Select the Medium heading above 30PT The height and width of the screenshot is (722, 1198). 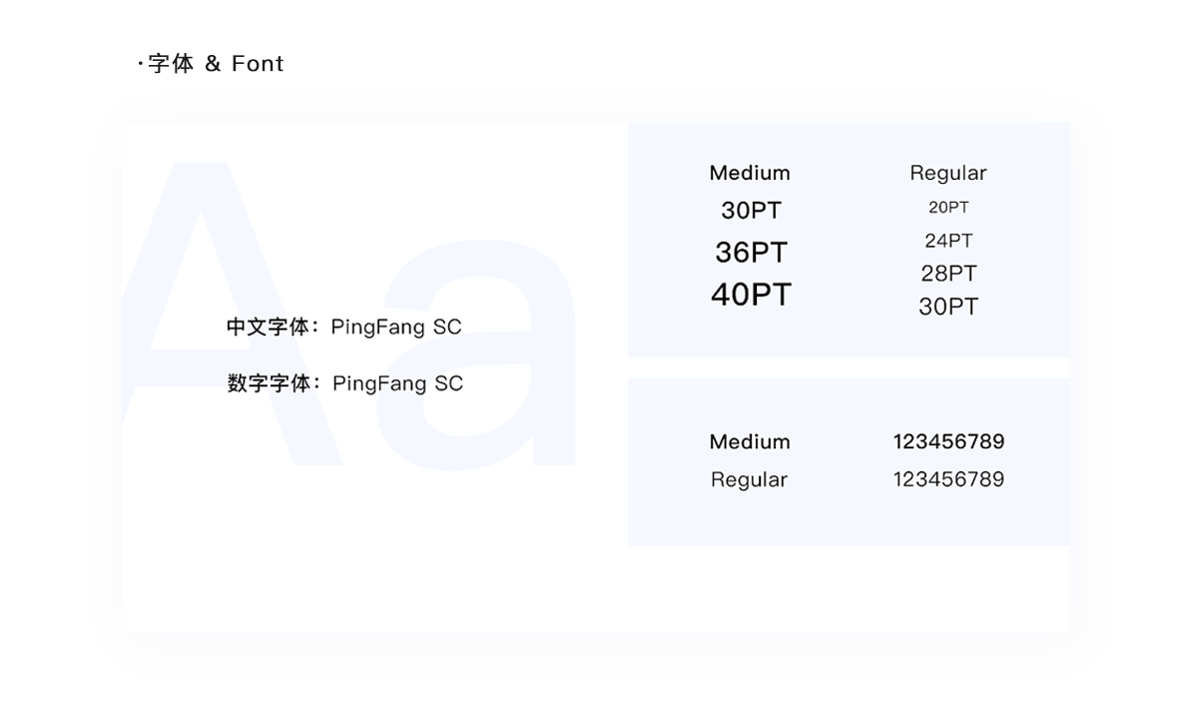point(750,173)
